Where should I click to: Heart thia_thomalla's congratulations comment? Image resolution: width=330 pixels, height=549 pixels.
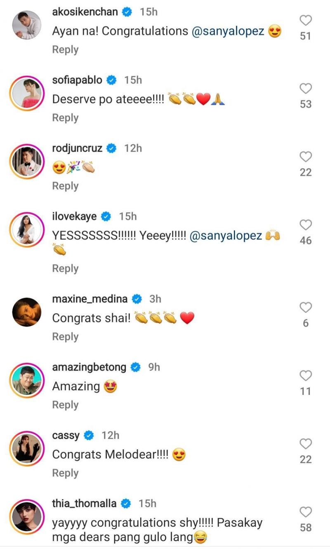click(306, 512)
